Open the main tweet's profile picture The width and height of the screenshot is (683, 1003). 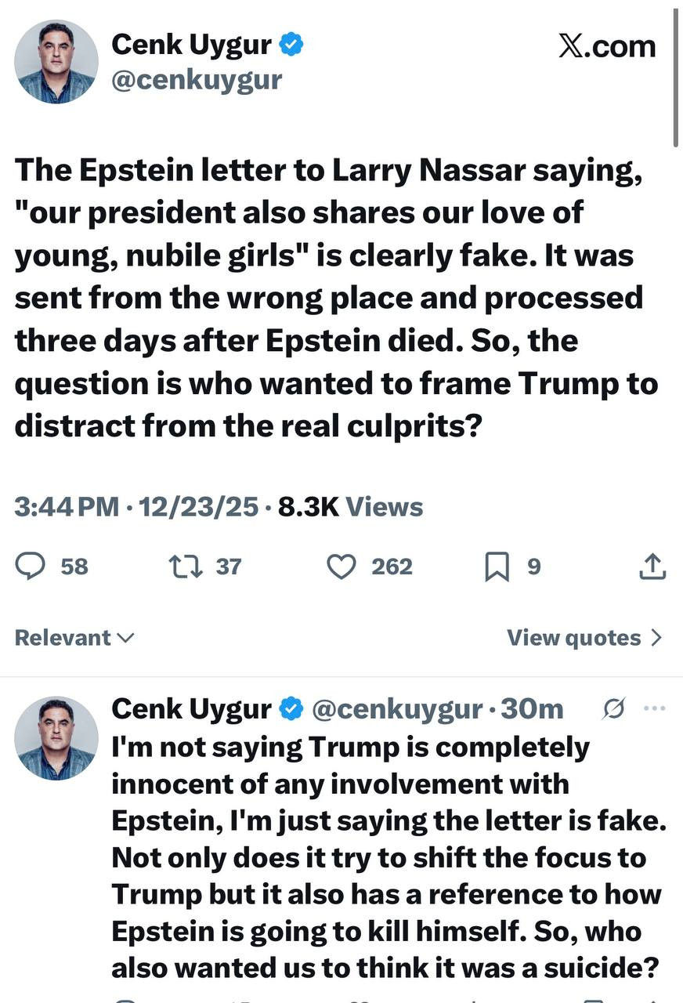point(56,62)
